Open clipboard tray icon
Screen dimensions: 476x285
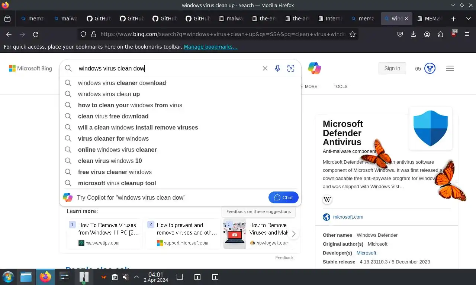click(x=115, y=277)
